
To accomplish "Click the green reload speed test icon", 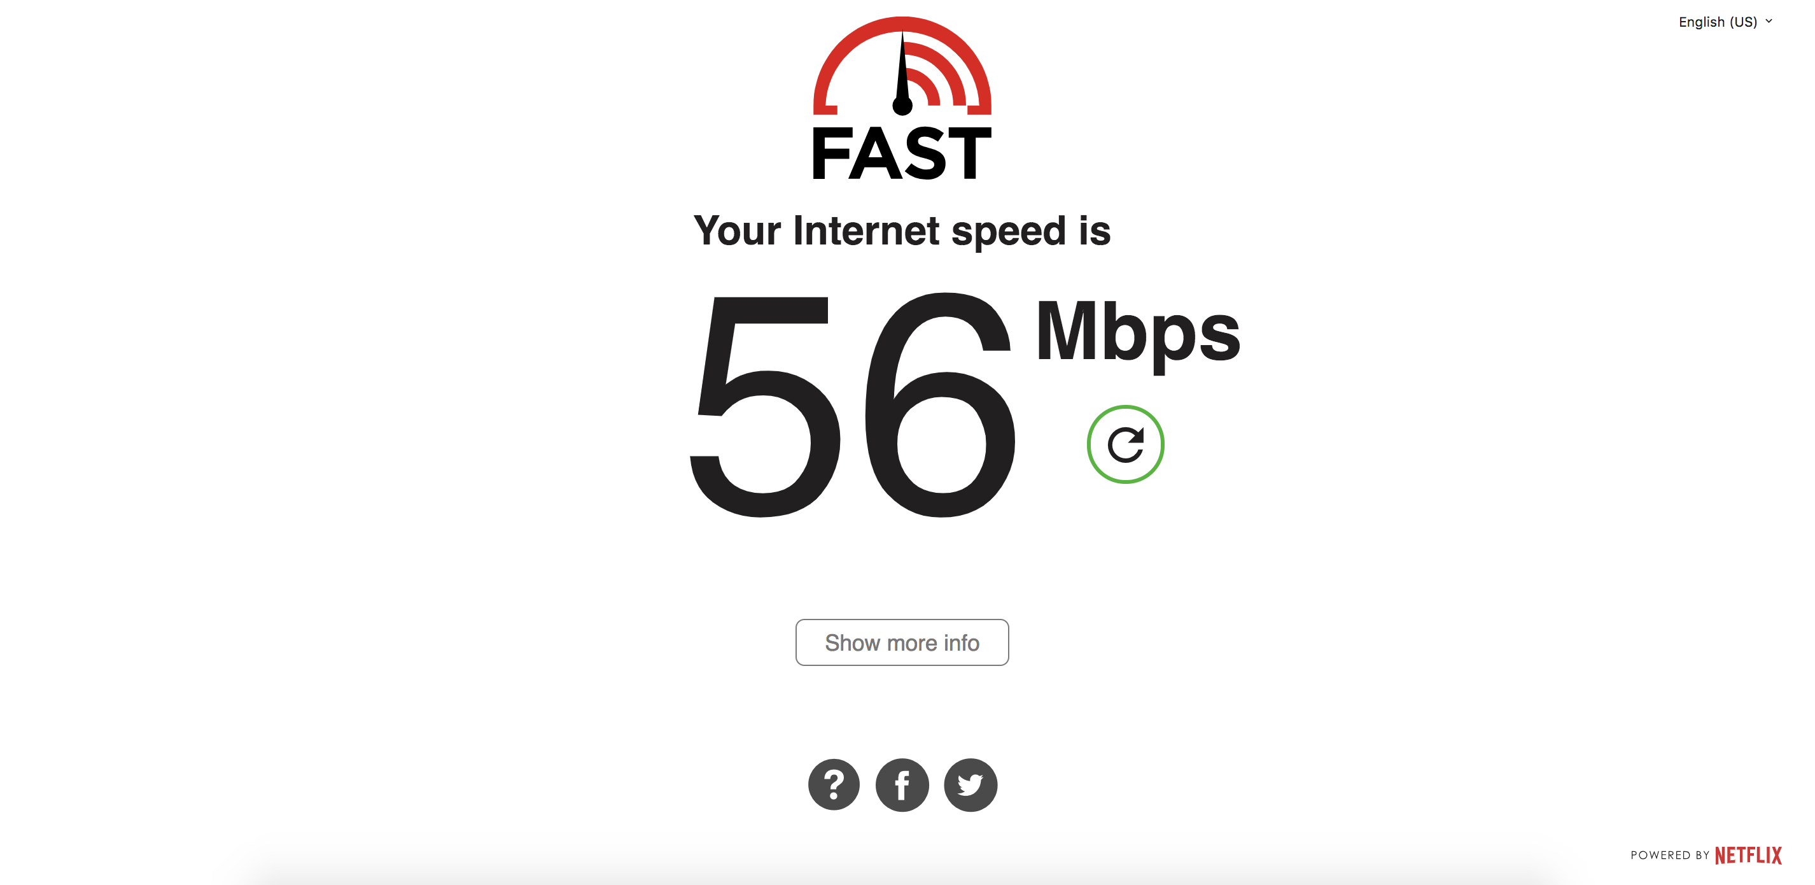I will pos(1125,444).
